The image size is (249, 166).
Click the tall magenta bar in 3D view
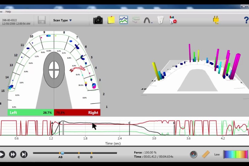(x=190, y=53)
